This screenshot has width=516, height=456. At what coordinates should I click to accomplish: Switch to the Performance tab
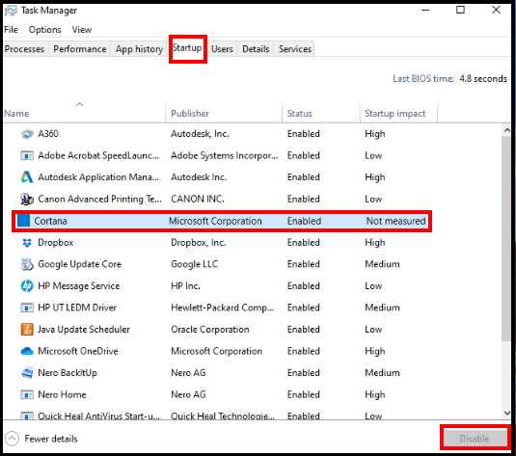click(x=80, y=49)
